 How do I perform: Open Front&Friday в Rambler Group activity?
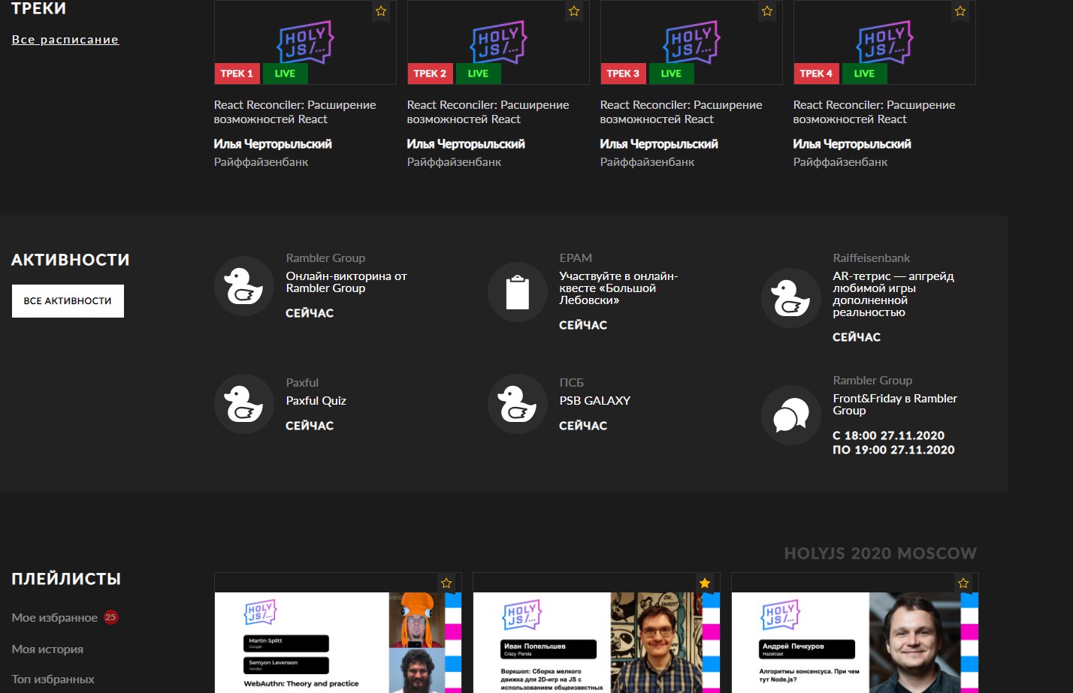(x=895, y=405)
